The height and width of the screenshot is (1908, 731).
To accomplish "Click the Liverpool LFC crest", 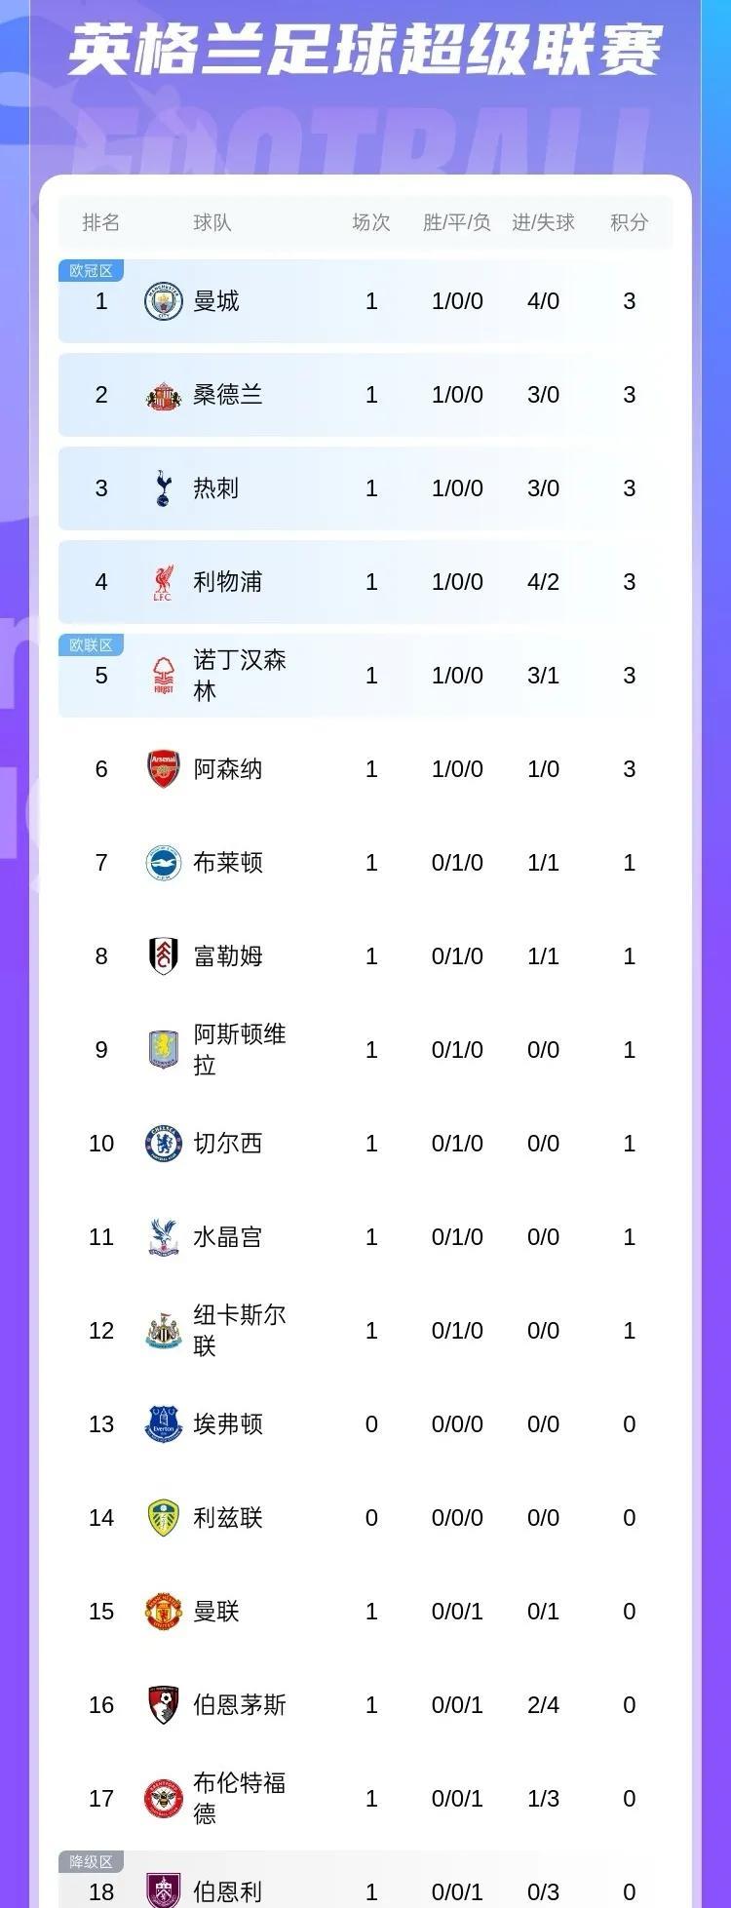I will tap(164, 582).
